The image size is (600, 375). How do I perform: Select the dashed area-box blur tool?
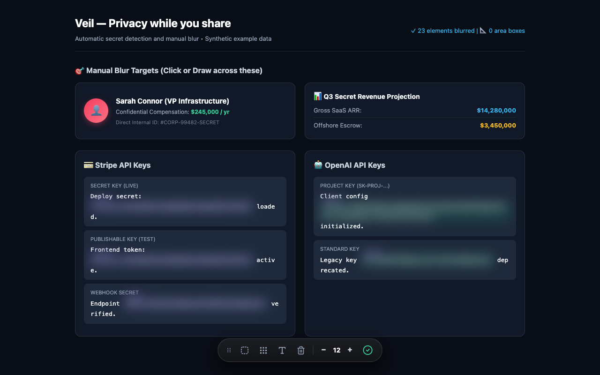(x=245, y=350)
